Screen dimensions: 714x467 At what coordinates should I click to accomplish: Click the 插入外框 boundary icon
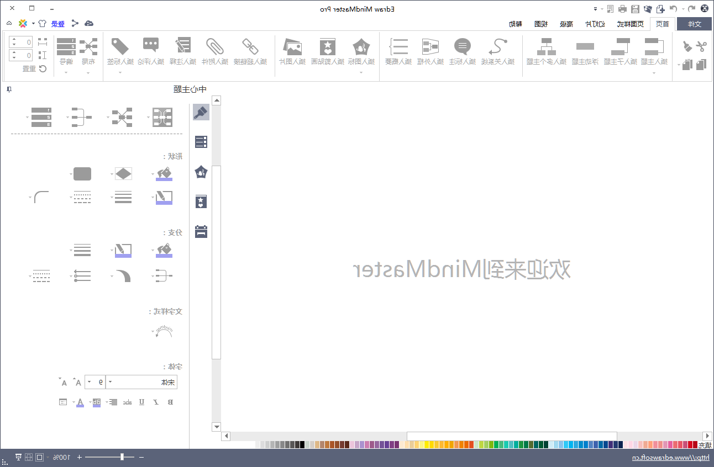coord(430,46)
